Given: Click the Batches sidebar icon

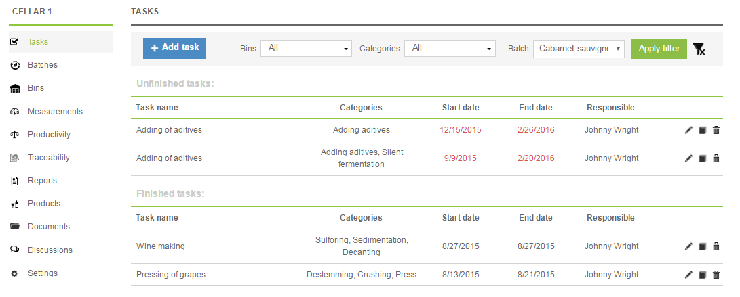Looking at the screenshot, I should (x=15, y=65).
